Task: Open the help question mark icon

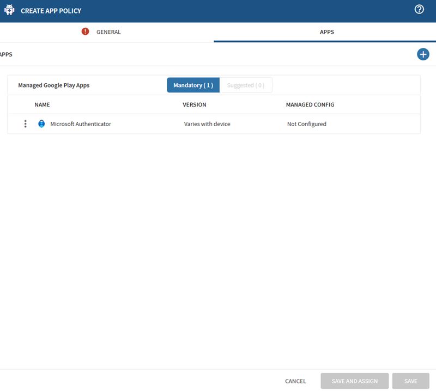Action: [x=419, y=10]
